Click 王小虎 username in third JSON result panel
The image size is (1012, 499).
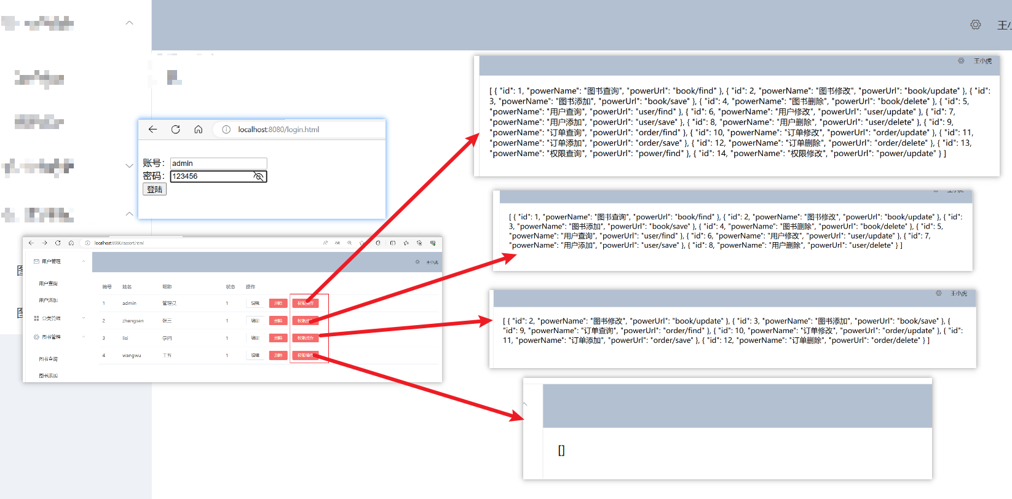tap(959, 293)
